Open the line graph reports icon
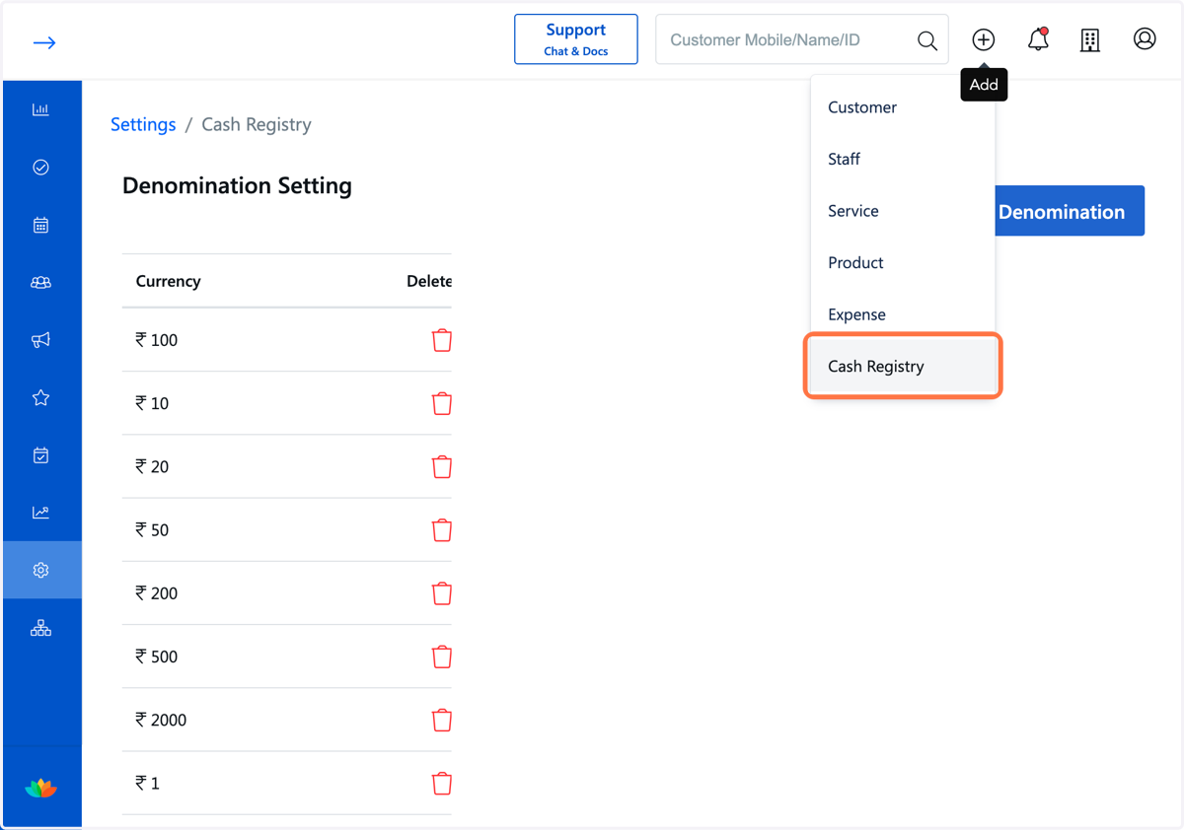1184x830 pixels. coord(40,513)
